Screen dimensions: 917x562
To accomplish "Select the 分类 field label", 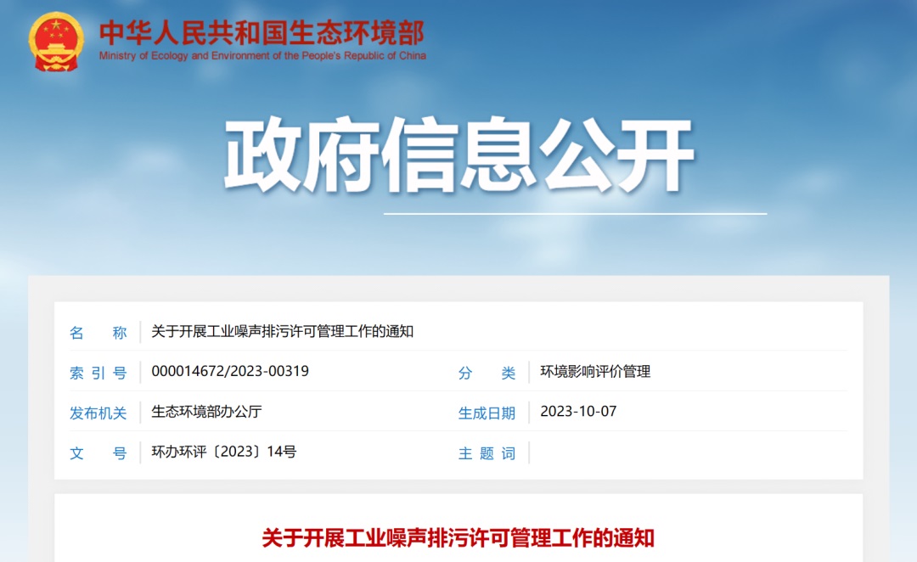I will (x=487, y=373).
